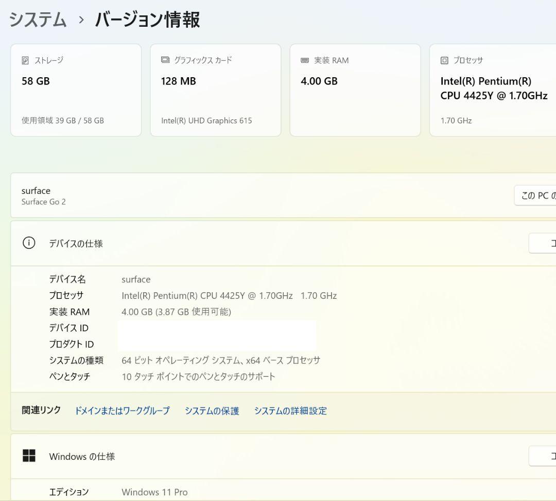Screen dimensions: 556x501
Task: Select the Surface Go 2 model text
Action: [x=44, y=202]
